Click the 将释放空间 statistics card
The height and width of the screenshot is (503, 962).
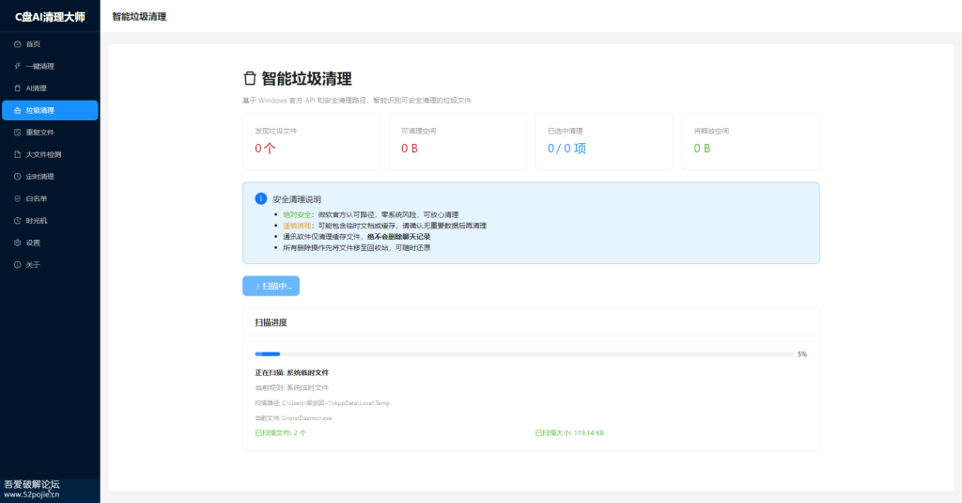(x=751, y=142)
